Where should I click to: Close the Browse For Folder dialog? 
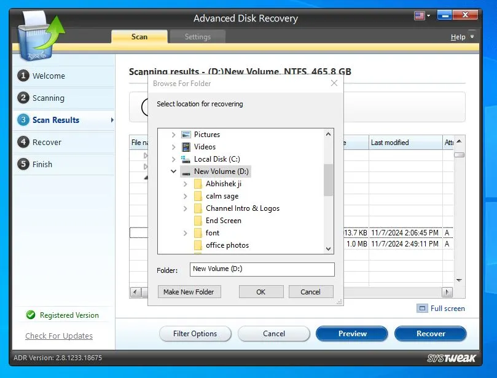334,83
